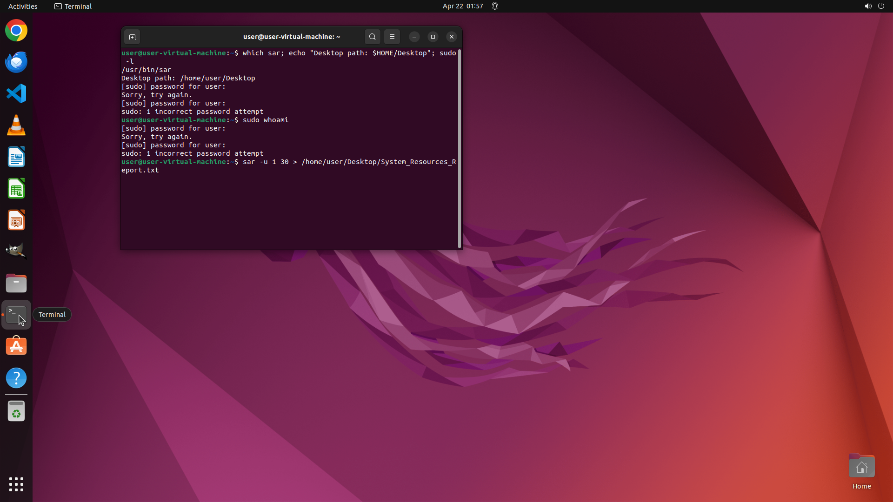Open LibreOffice Impress from dock
Screen dimensions: 893x502
[16, 220]
